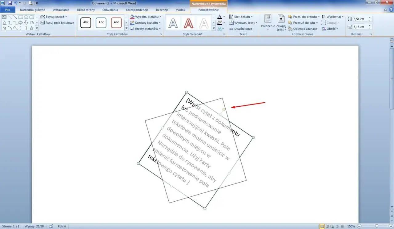Click the shape height field 5,54 cm
Image resolution: width=394 pixels, height=229 pixels.
point(360,19)
